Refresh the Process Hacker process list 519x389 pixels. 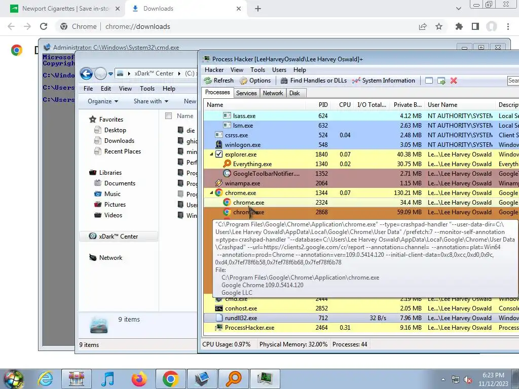219,81
